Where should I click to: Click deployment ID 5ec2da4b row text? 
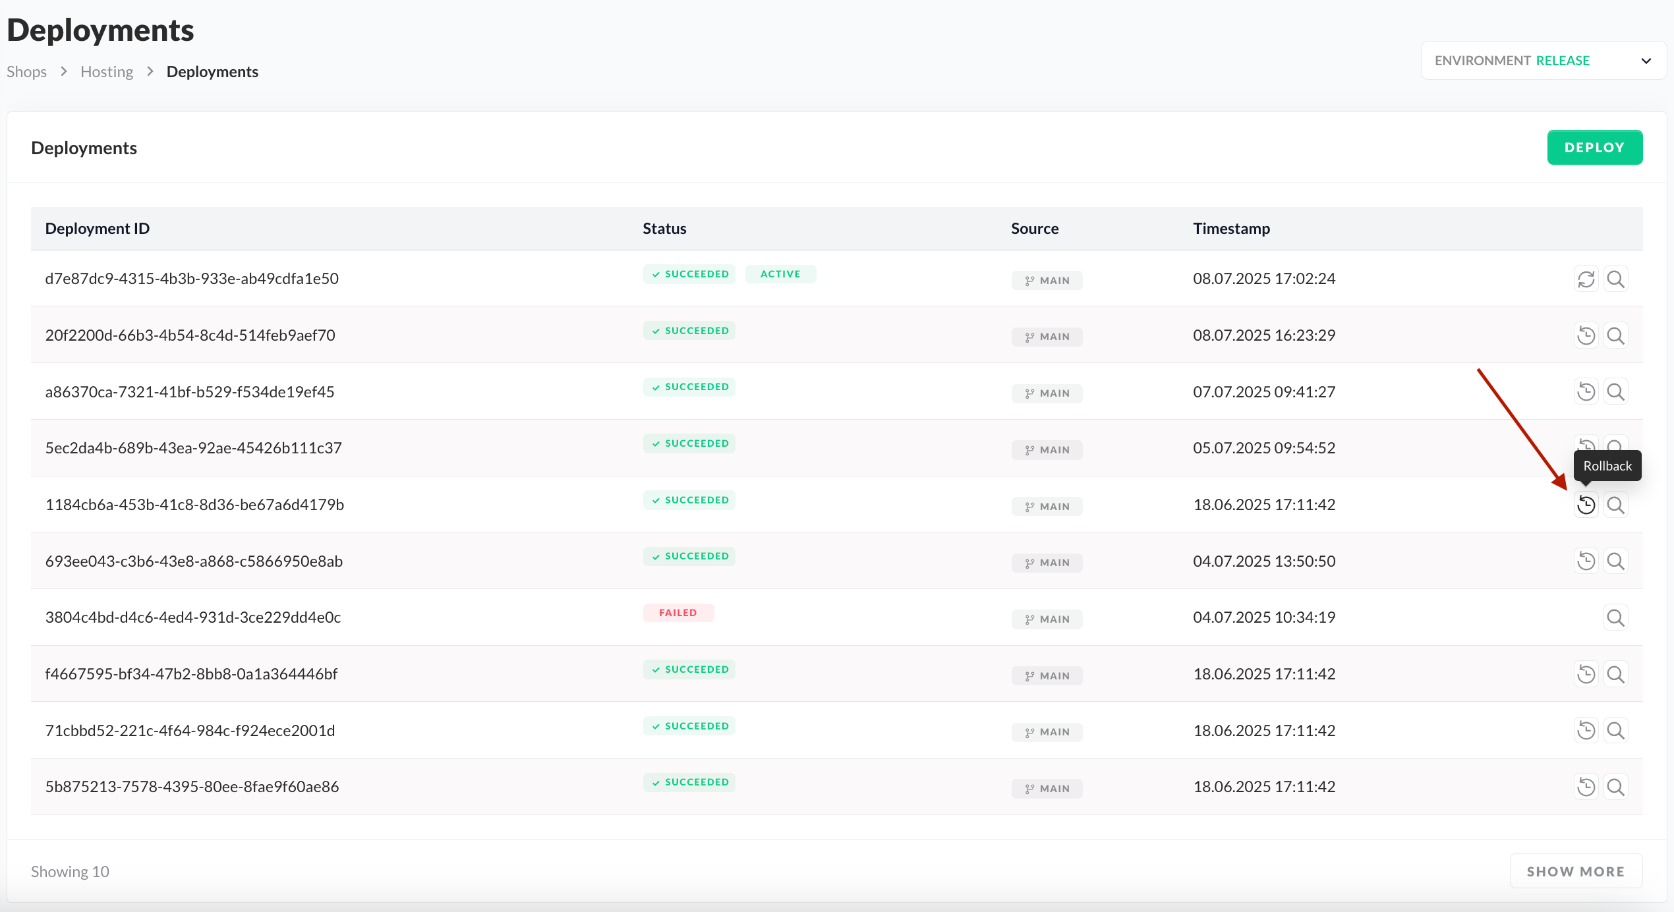[193, 448]
